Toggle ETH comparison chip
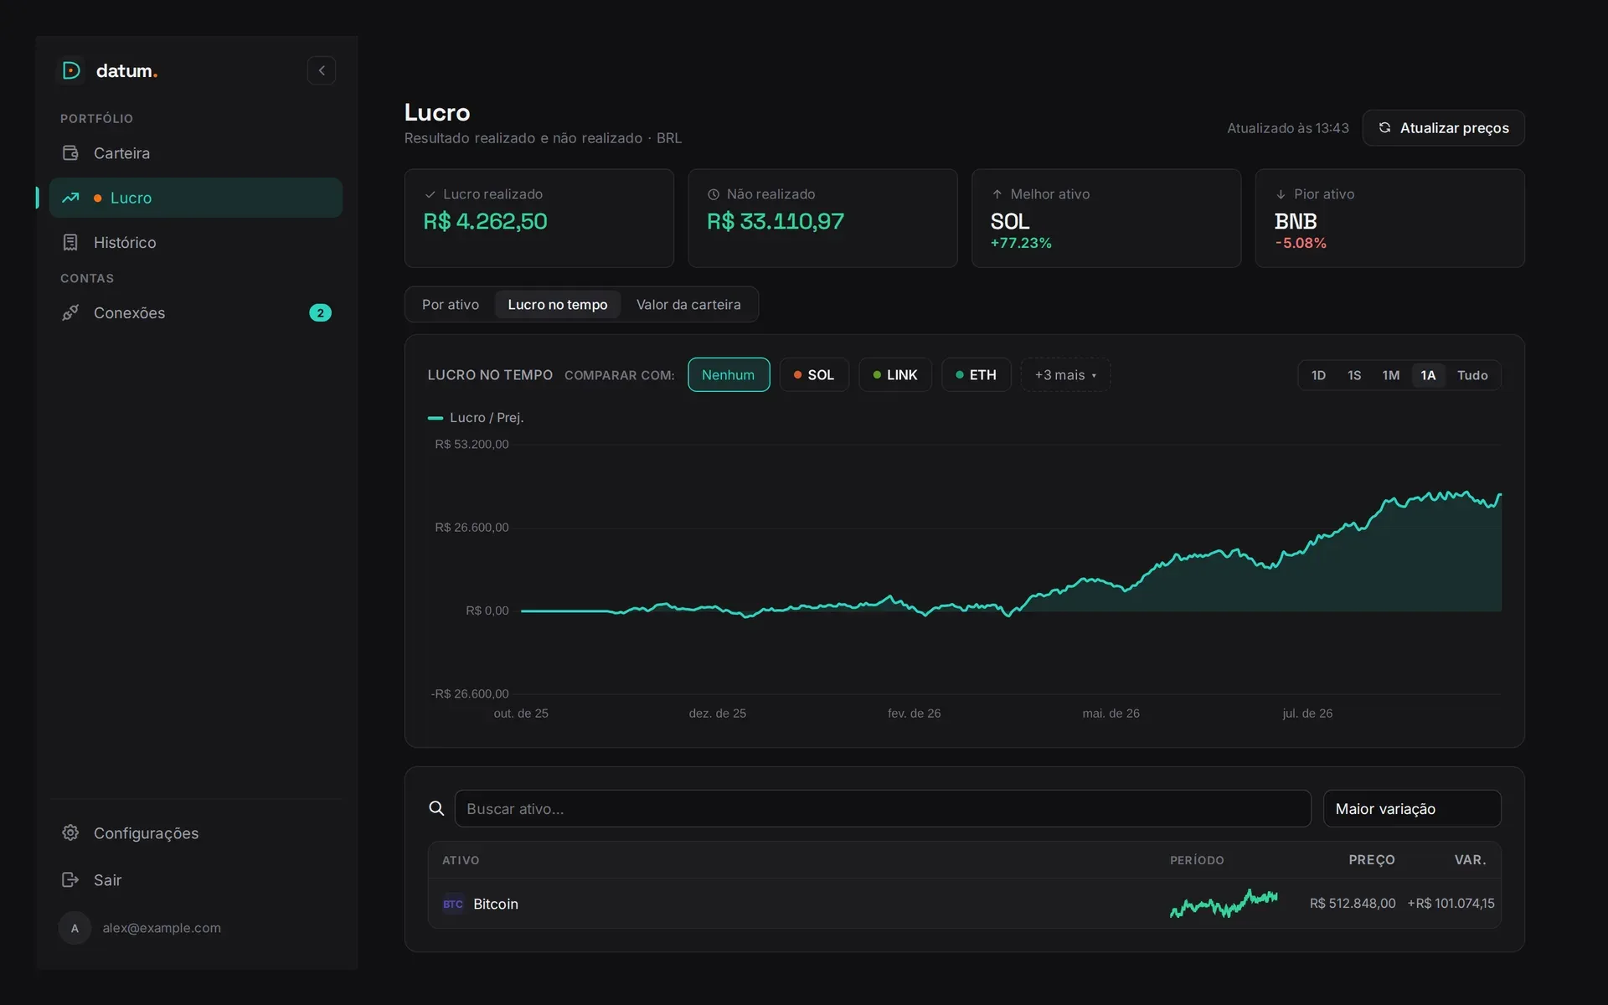The height and width of the screenshot is (1005, 1608). pyautogui.click(x=977, y=374)
